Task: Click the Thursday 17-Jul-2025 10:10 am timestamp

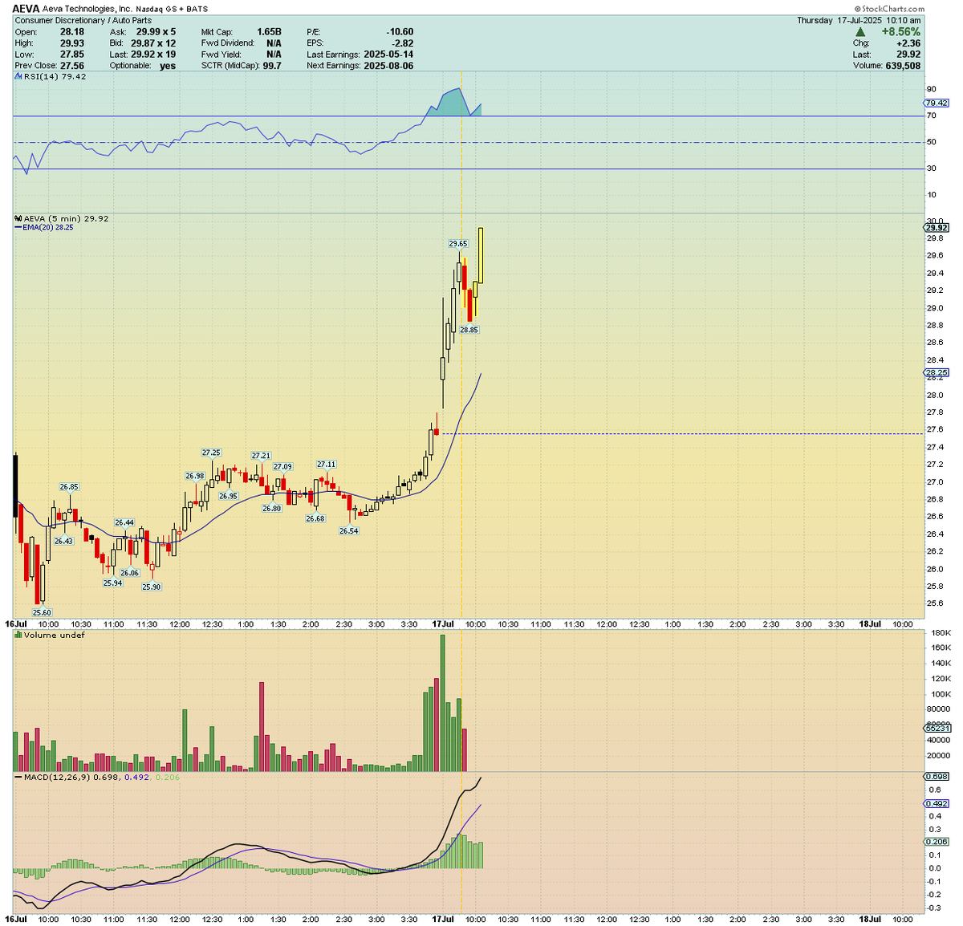Action: point(859,20)
